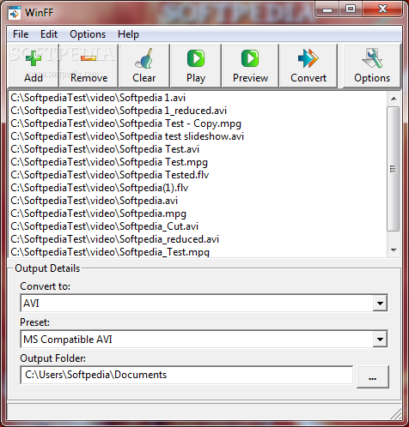Click the file list scroll up arrow
The width and height of the screenshot is (409, 427).
(x=394, y=99)
